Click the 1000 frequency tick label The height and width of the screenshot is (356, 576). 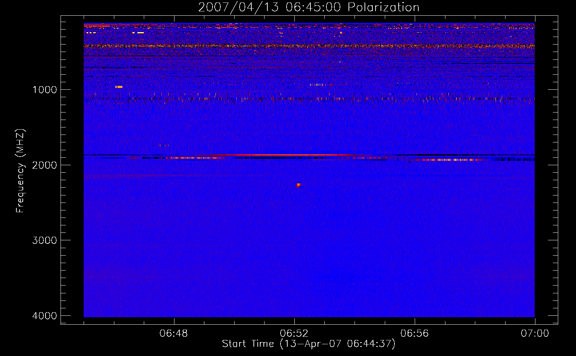(x=44, y=89)
